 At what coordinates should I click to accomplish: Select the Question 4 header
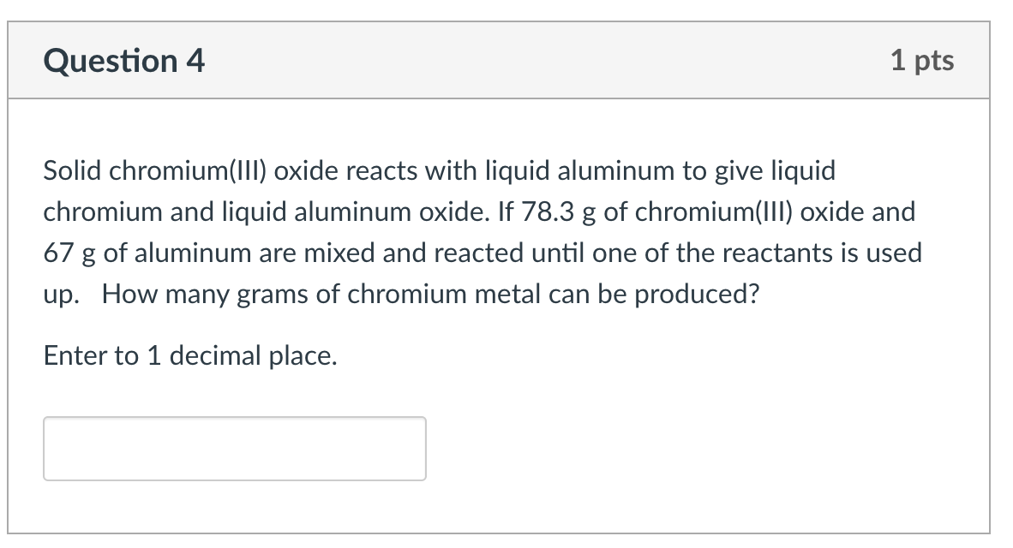tap(123, 60)
